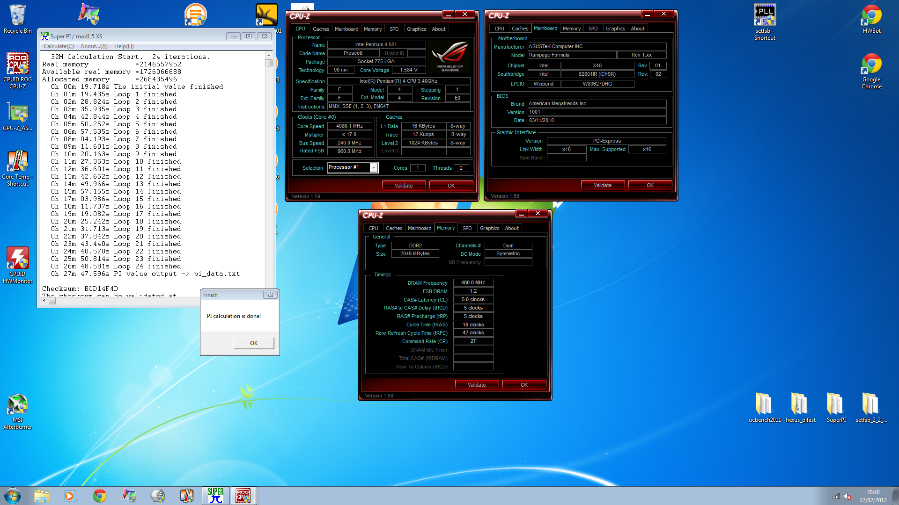The height and width of the screenshot is (505, 899).
Task: Click OK in the Finish dialog
Action: click(253, 343)
